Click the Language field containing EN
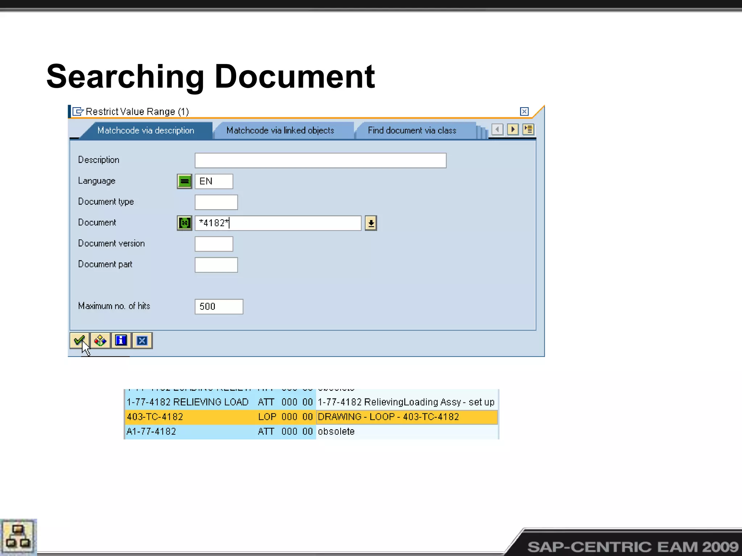This screenshot has width=742, height=556. [x=214, y=181]
